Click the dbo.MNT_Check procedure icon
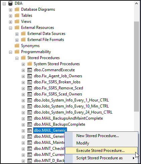This screenshot has height=164, width=141. [x=29, y=149]
